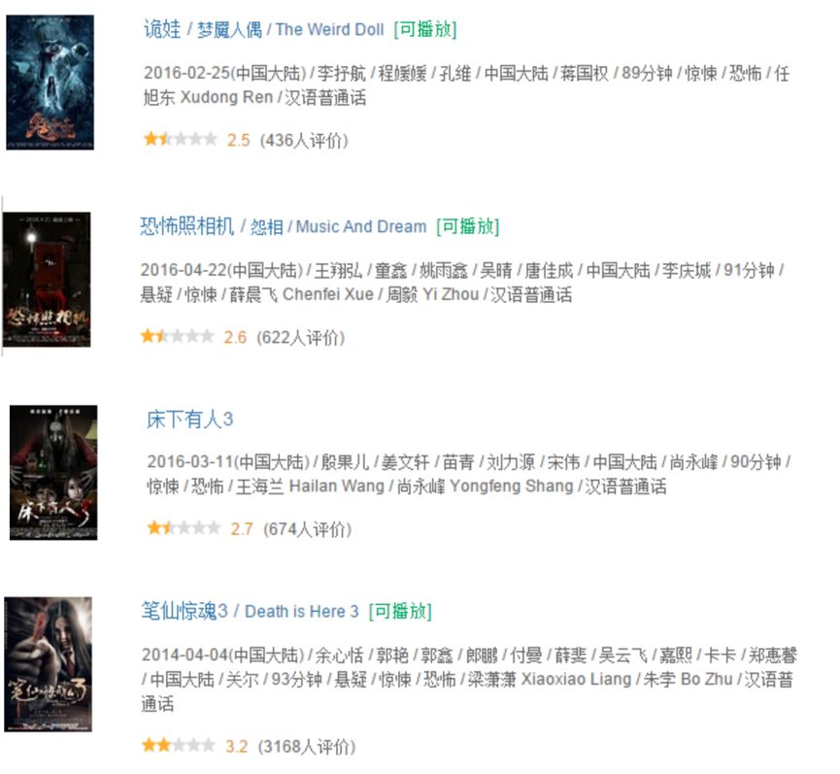Open the 床下有人3 title link
The height and width of the screenshot is (774, 840).
[x=189, y=419]
